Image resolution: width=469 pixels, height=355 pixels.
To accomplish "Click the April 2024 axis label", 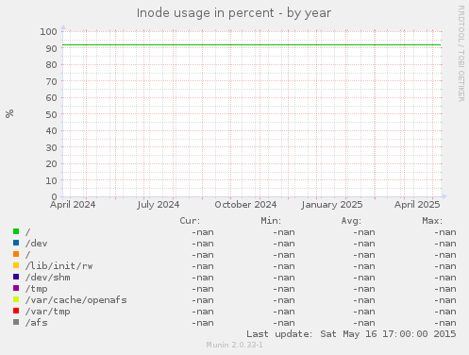I will (73, 205).
